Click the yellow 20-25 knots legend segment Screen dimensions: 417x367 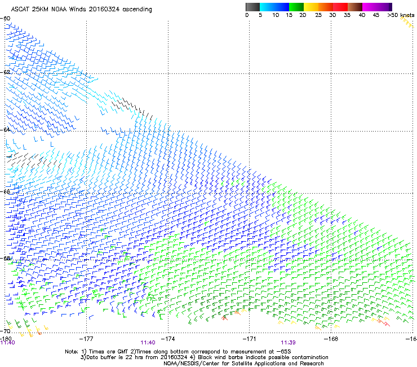311,7
